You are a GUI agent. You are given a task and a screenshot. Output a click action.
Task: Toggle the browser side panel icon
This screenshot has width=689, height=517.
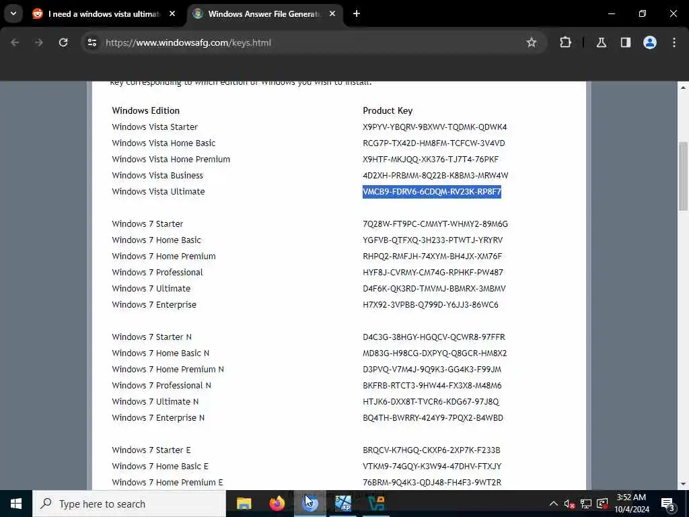click(625, 42)
